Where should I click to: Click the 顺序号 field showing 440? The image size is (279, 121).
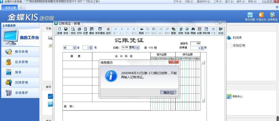(196, 44)
